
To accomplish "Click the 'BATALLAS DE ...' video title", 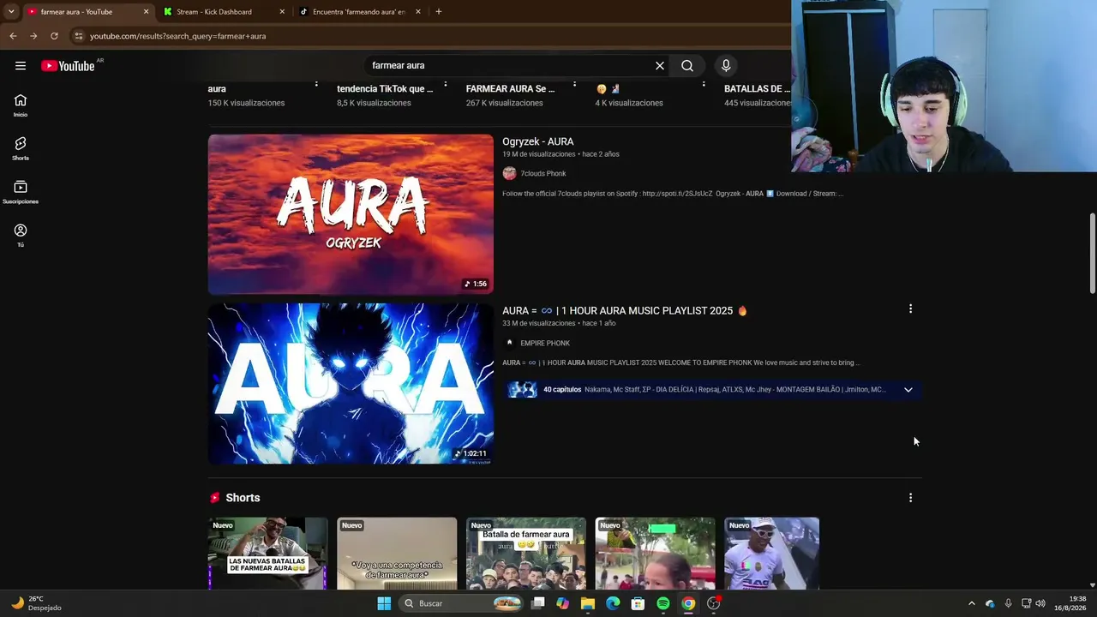I will click(x=758, y=88).
